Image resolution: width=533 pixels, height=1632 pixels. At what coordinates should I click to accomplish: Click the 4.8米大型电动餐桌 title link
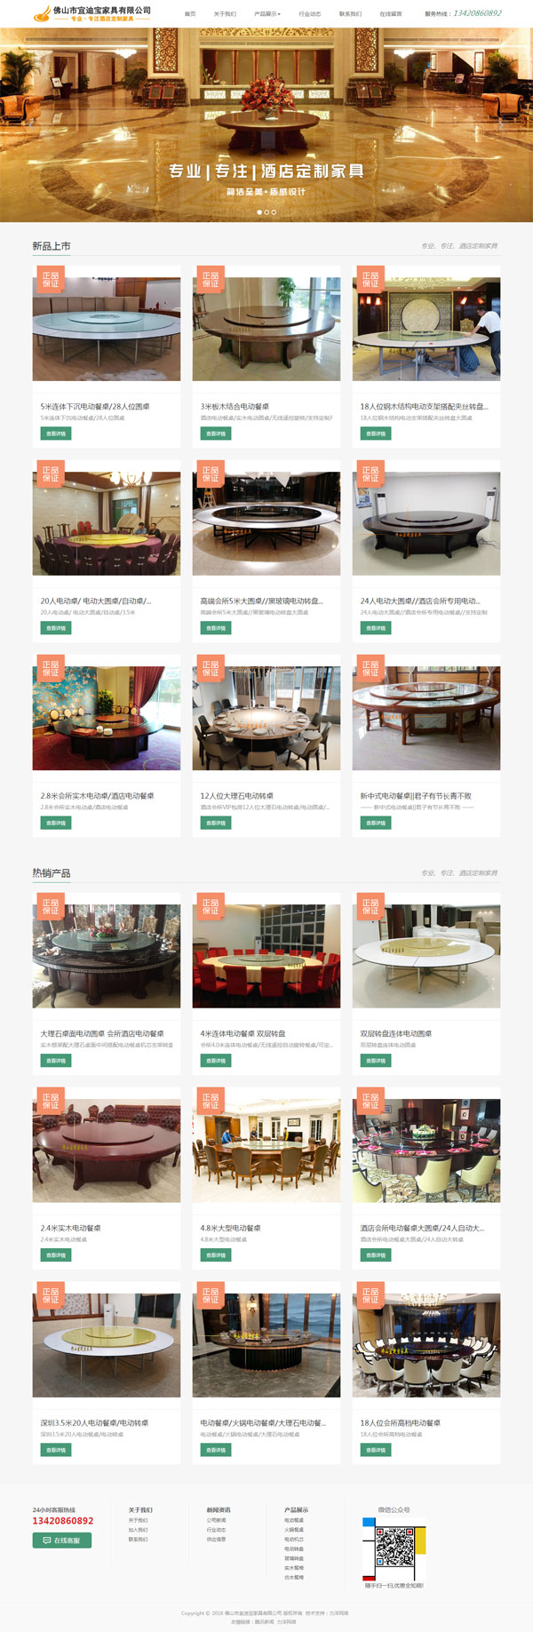(x=230, y=1228)
